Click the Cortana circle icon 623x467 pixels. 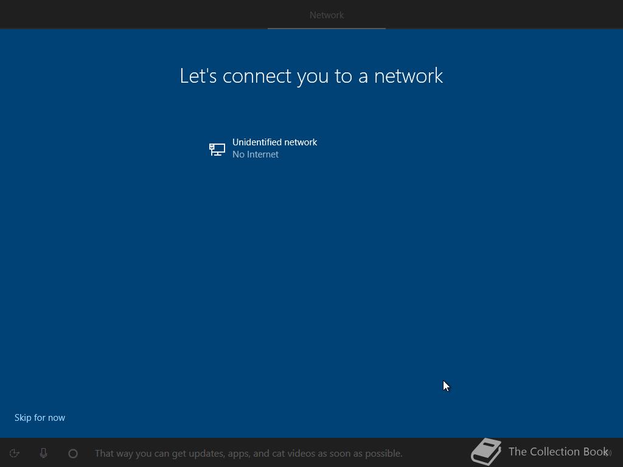point(73,453)
